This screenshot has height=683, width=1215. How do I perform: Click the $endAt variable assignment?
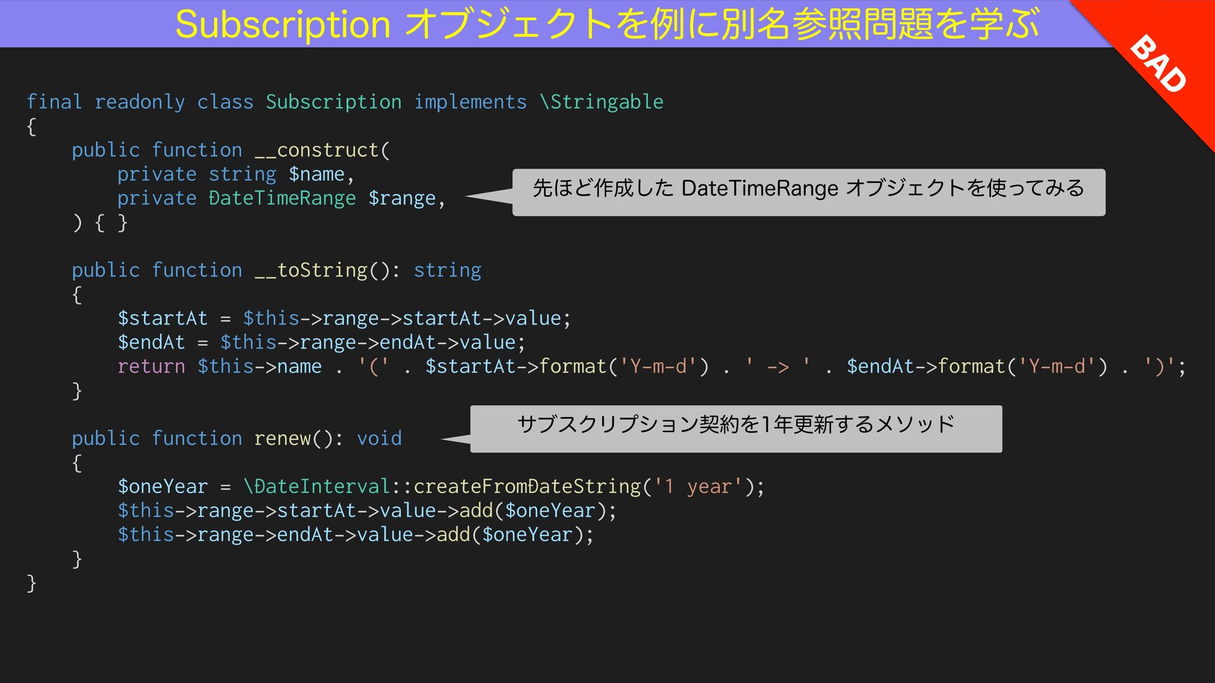(151, 343)
